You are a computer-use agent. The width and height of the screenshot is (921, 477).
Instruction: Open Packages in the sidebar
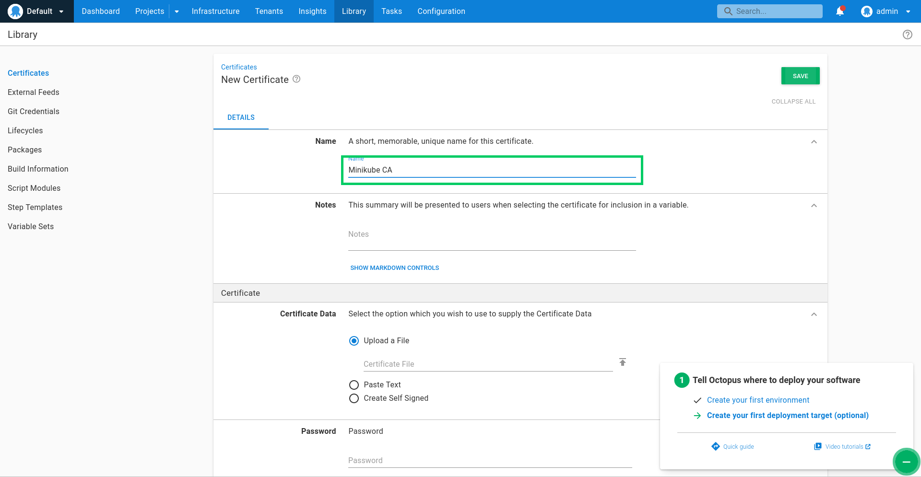pyautogui.click(x=24, y=150)
